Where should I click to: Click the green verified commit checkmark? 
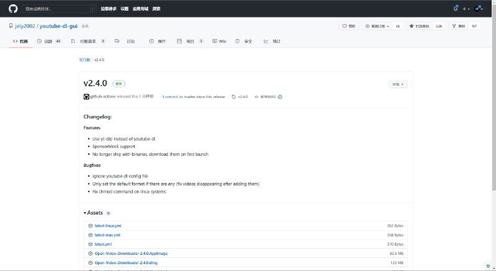pos(280,97)
